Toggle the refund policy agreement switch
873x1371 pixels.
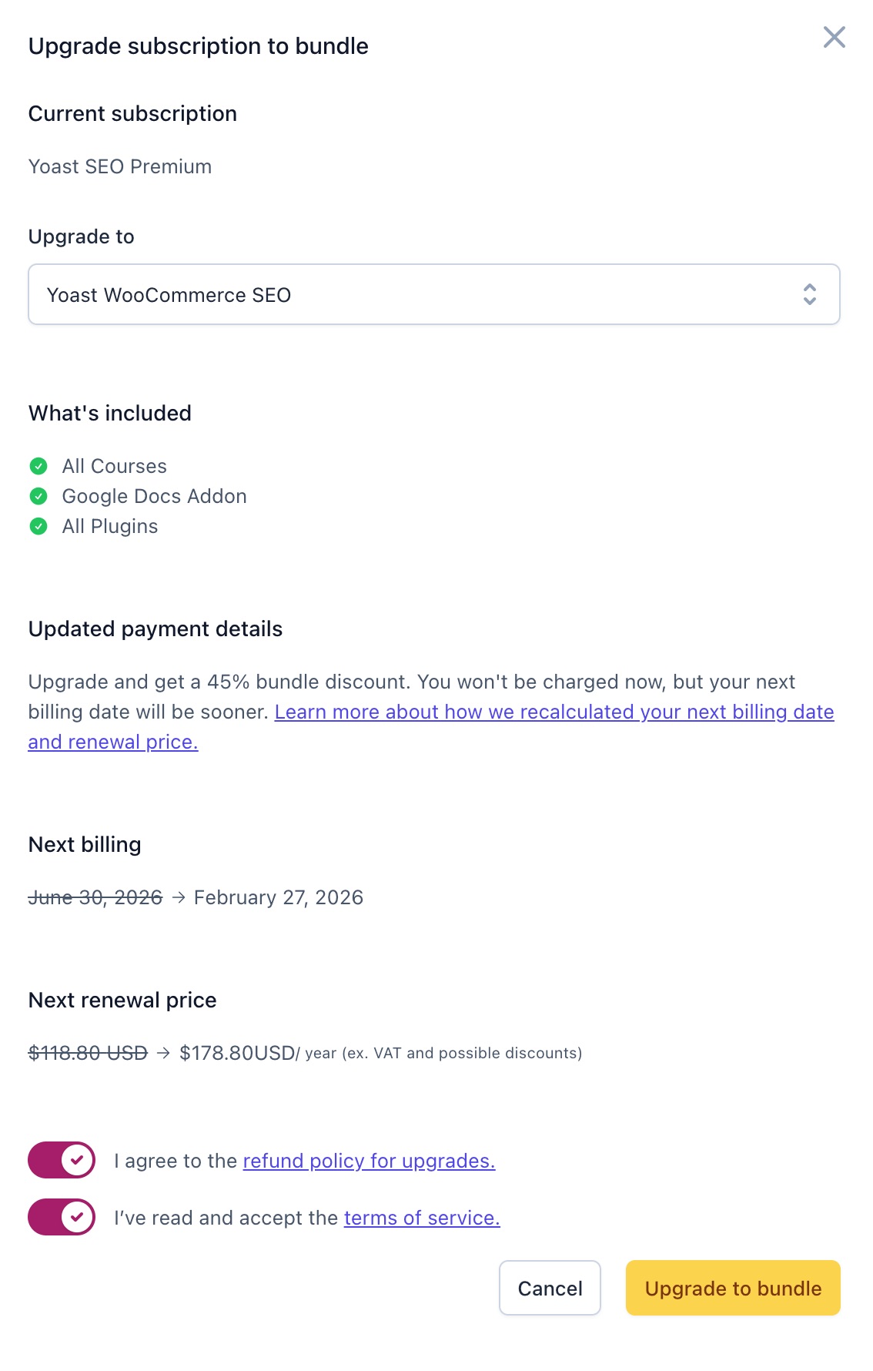pyautogui.click(x=62, y=1160)
